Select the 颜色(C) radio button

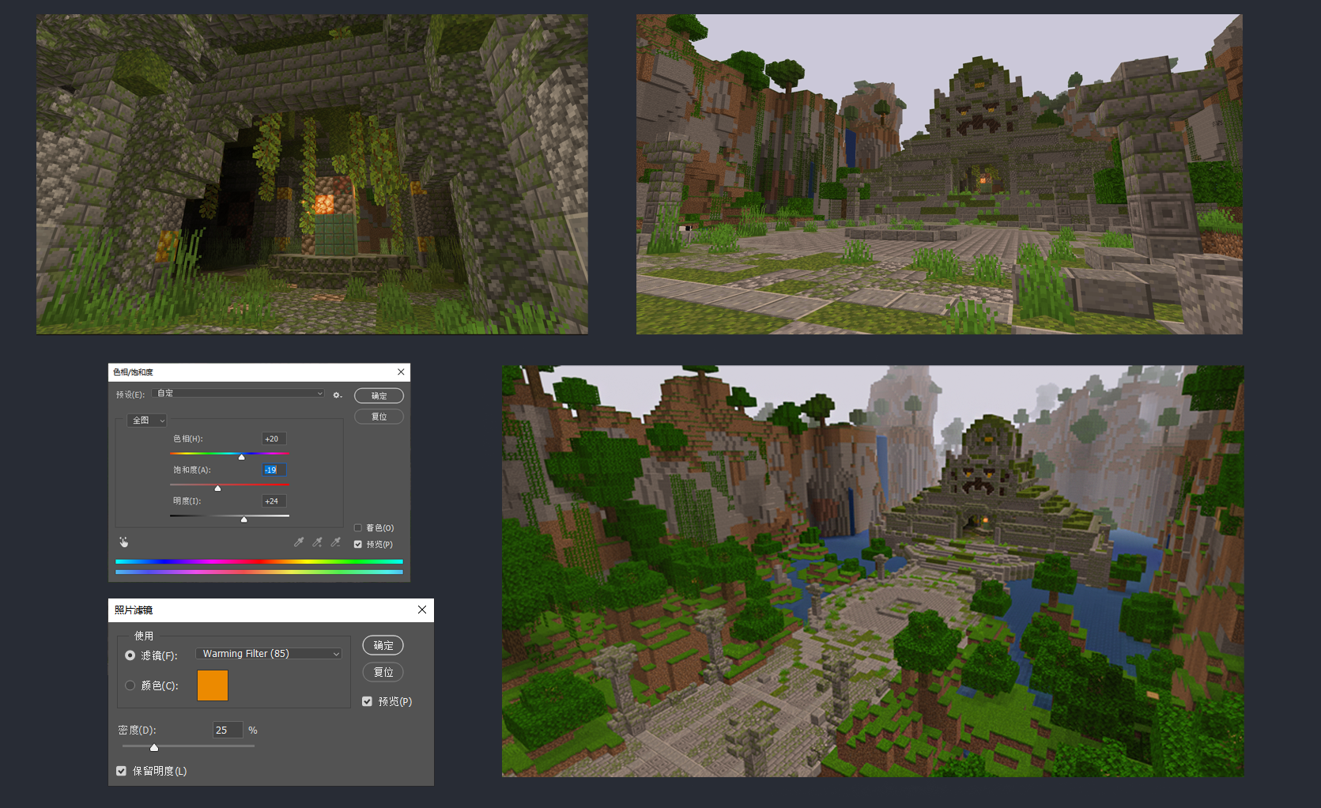(130, 685)
